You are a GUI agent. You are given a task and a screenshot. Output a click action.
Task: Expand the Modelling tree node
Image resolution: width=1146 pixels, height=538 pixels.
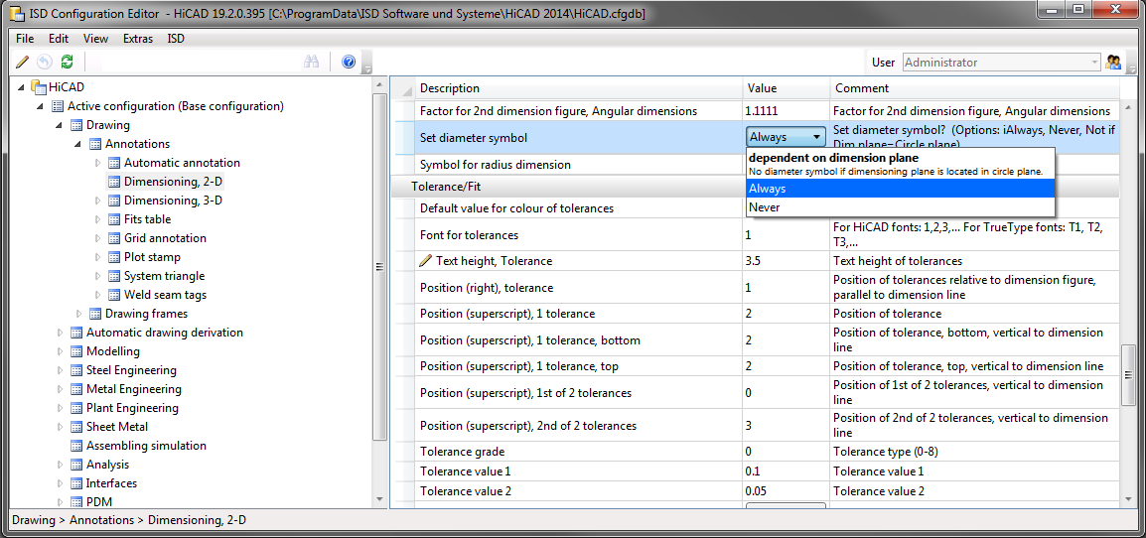point(61,351)
